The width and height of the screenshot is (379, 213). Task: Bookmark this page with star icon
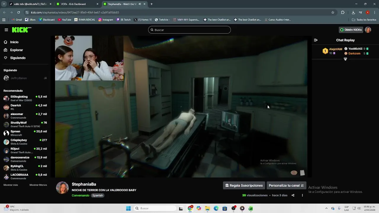pyautogui.click(x=333, y=12)
